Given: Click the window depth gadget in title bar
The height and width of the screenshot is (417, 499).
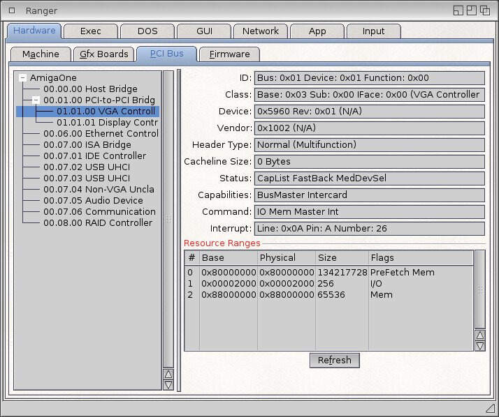Looking at the screenshot, I should (x=485, y=10).
